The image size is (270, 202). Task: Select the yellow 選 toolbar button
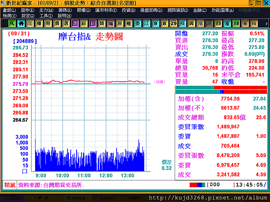tap(66, 23)
